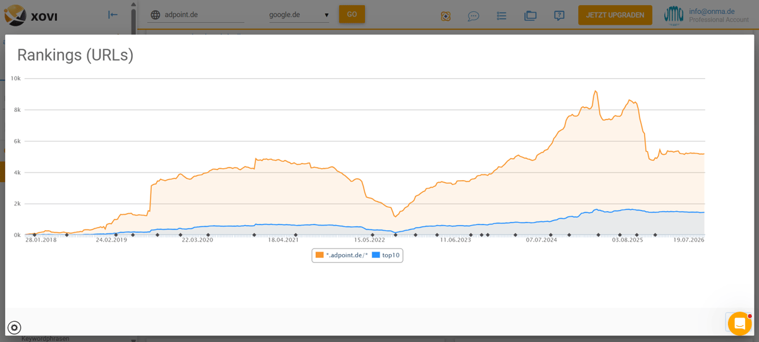Click the 2k y-axis label
The height and width of the screenshot is (342, 759).
pyautogui.click(x=17, y=204)
